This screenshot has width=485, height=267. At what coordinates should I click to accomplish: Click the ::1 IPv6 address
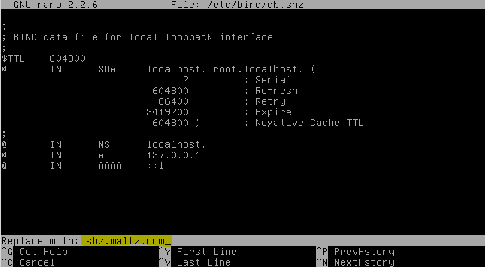tap(155, 166)
